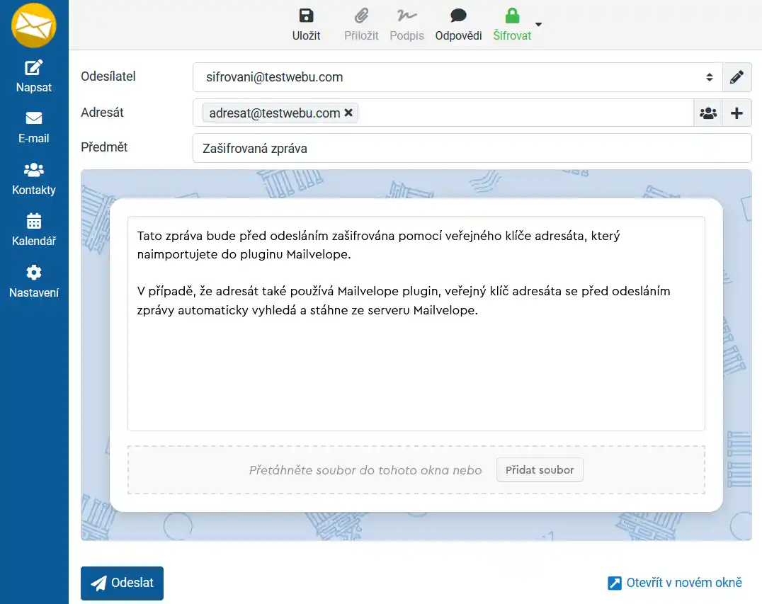Open Napsat compose in sidebar
This screenshot has width=762, height=604.
coord(33,76)
